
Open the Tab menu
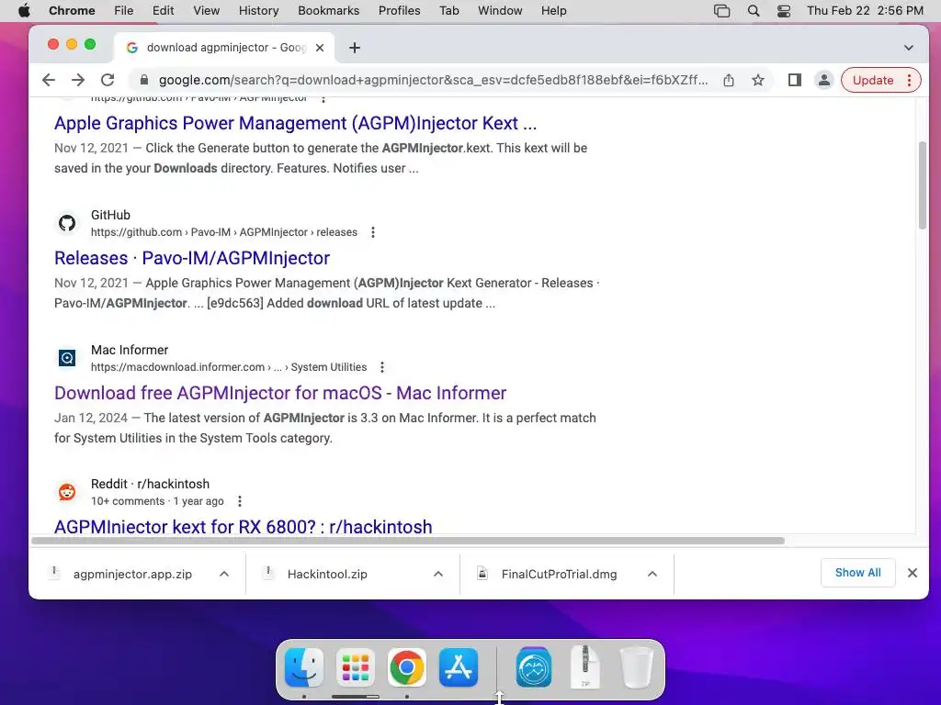(x=448, y=11)
